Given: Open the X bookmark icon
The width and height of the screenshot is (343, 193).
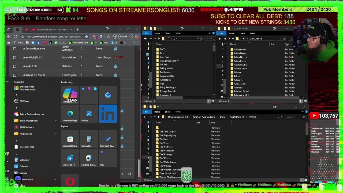Looking at the screenshot, I should (50, 43).
